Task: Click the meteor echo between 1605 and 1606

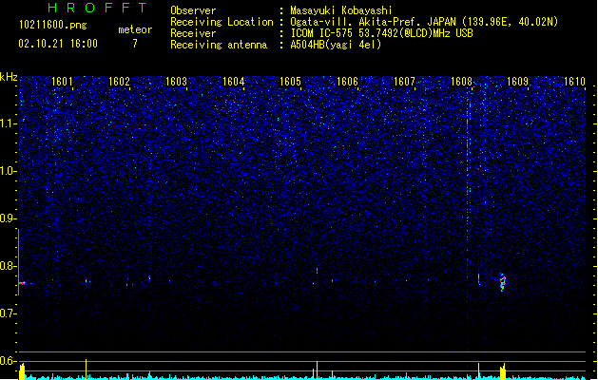Action: 317,271
